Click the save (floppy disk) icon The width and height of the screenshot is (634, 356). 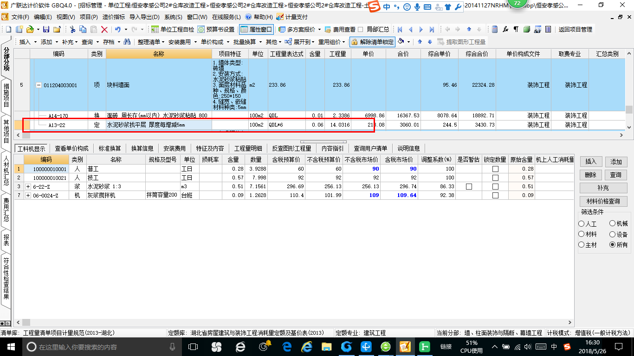[46, 29]
